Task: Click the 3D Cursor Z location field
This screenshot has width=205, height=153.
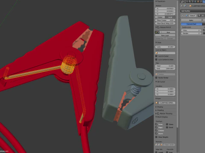Action: [x=165, y=94]
